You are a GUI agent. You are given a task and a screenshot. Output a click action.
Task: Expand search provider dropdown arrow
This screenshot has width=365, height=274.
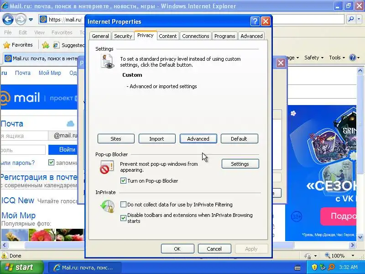tap(359, 19)
